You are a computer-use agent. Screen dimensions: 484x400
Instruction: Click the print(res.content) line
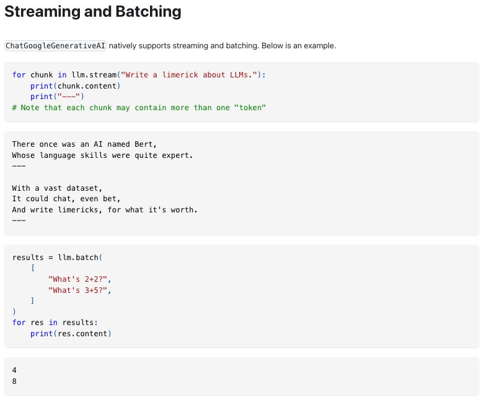click(71, 333)
